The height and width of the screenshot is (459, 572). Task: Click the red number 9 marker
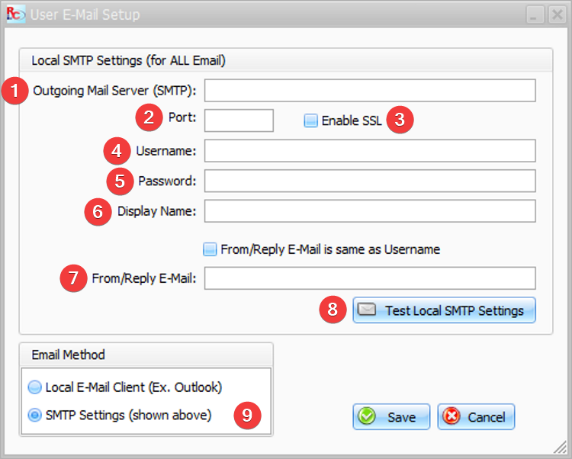[247, 416]
